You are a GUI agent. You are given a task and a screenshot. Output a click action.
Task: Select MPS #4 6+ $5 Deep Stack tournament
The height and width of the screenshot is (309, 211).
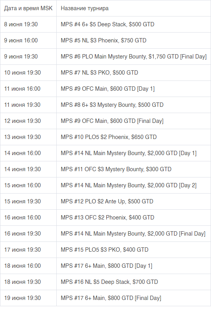coord(107,24)
